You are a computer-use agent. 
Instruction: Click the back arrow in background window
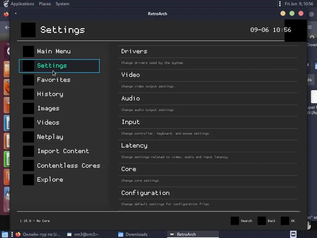(x=7, y=27)
